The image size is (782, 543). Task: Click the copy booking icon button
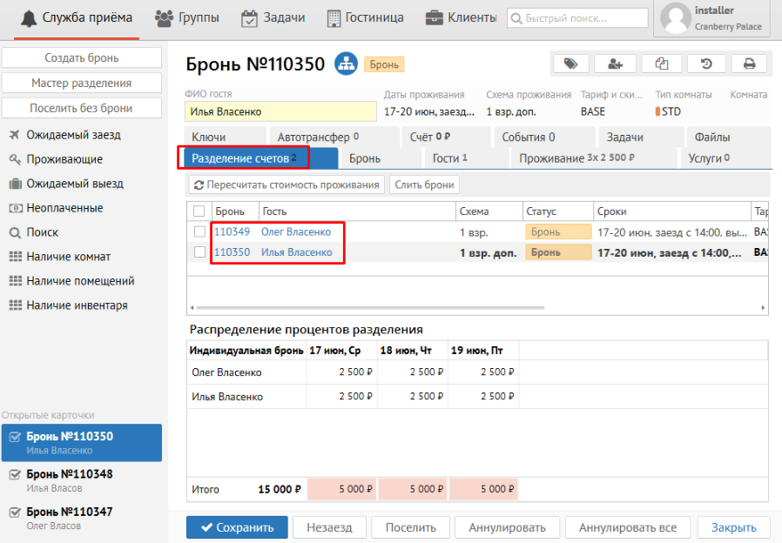[661, 64]
